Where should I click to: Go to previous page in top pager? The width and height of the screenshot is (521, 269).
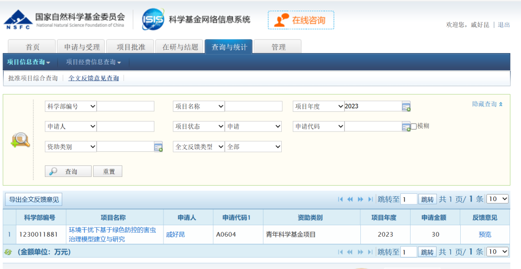click(x=350, y=199)
